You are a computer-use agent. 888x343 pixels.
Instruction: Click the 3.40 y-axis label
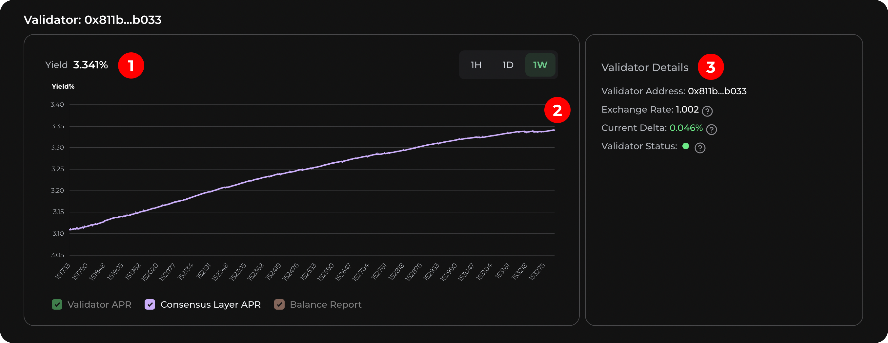(57, 105)
